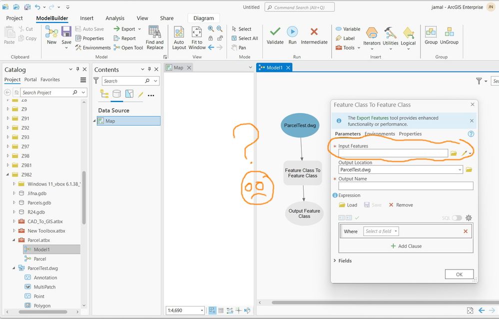The width and height of the screenshot is (499, 319).
Task: Click the Report button
Action: [x=125, y=38]
